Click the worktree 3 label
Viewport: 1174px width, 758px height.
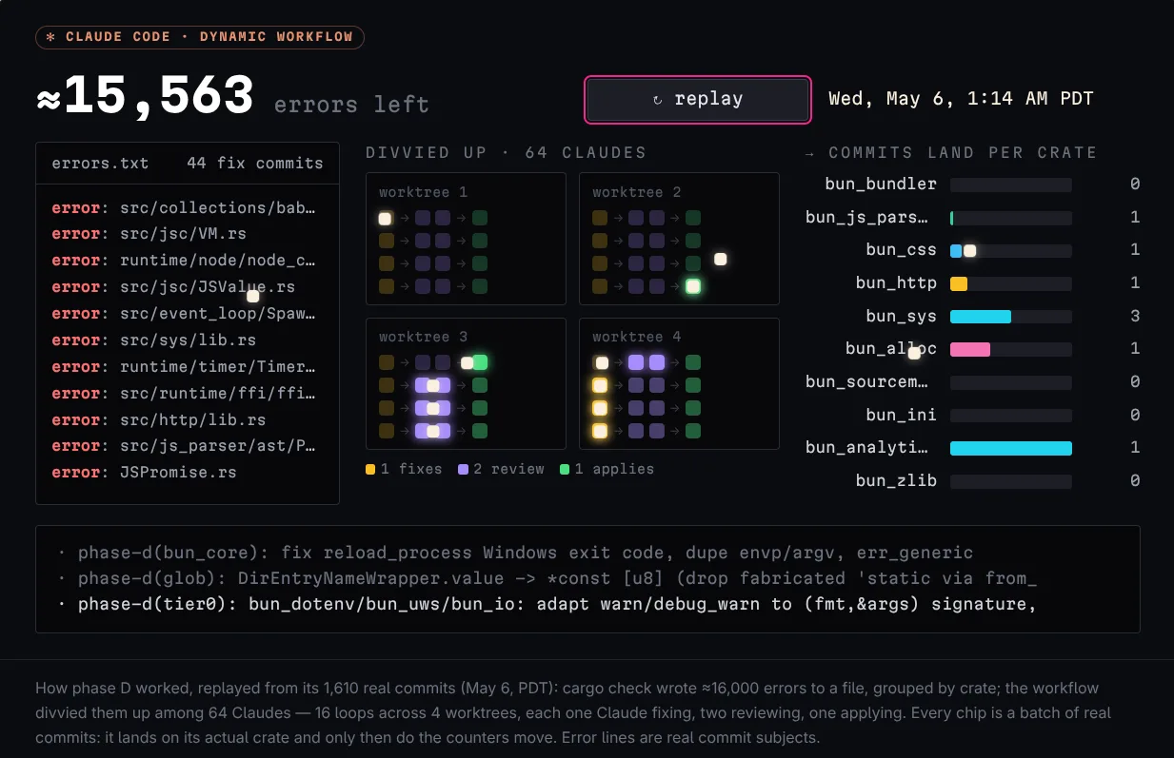tap(423, 337)
